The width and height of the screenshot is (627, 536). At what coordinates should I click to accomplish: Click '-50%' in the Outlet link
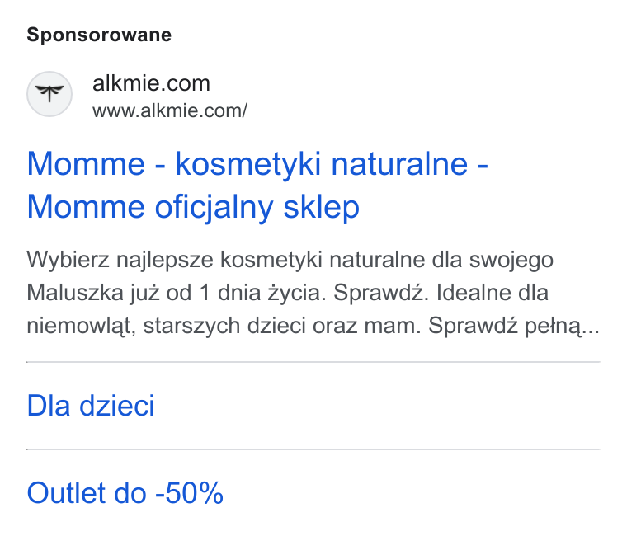point(190,493)
